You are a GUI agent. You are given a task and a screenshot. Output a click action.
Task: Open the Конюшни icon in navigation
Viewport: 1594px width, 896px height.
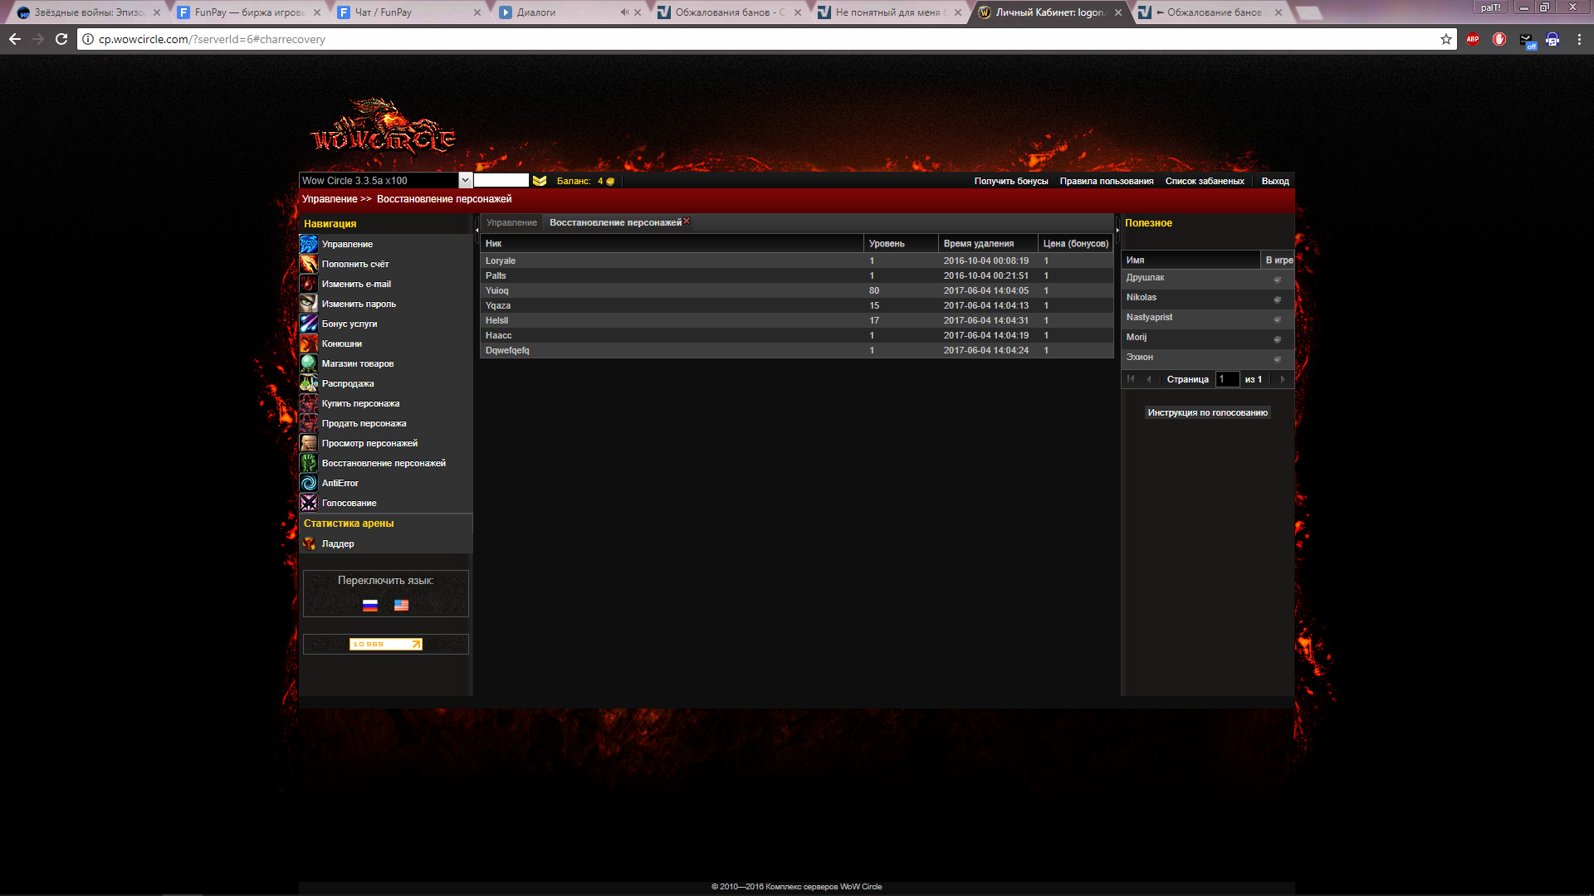308,343
